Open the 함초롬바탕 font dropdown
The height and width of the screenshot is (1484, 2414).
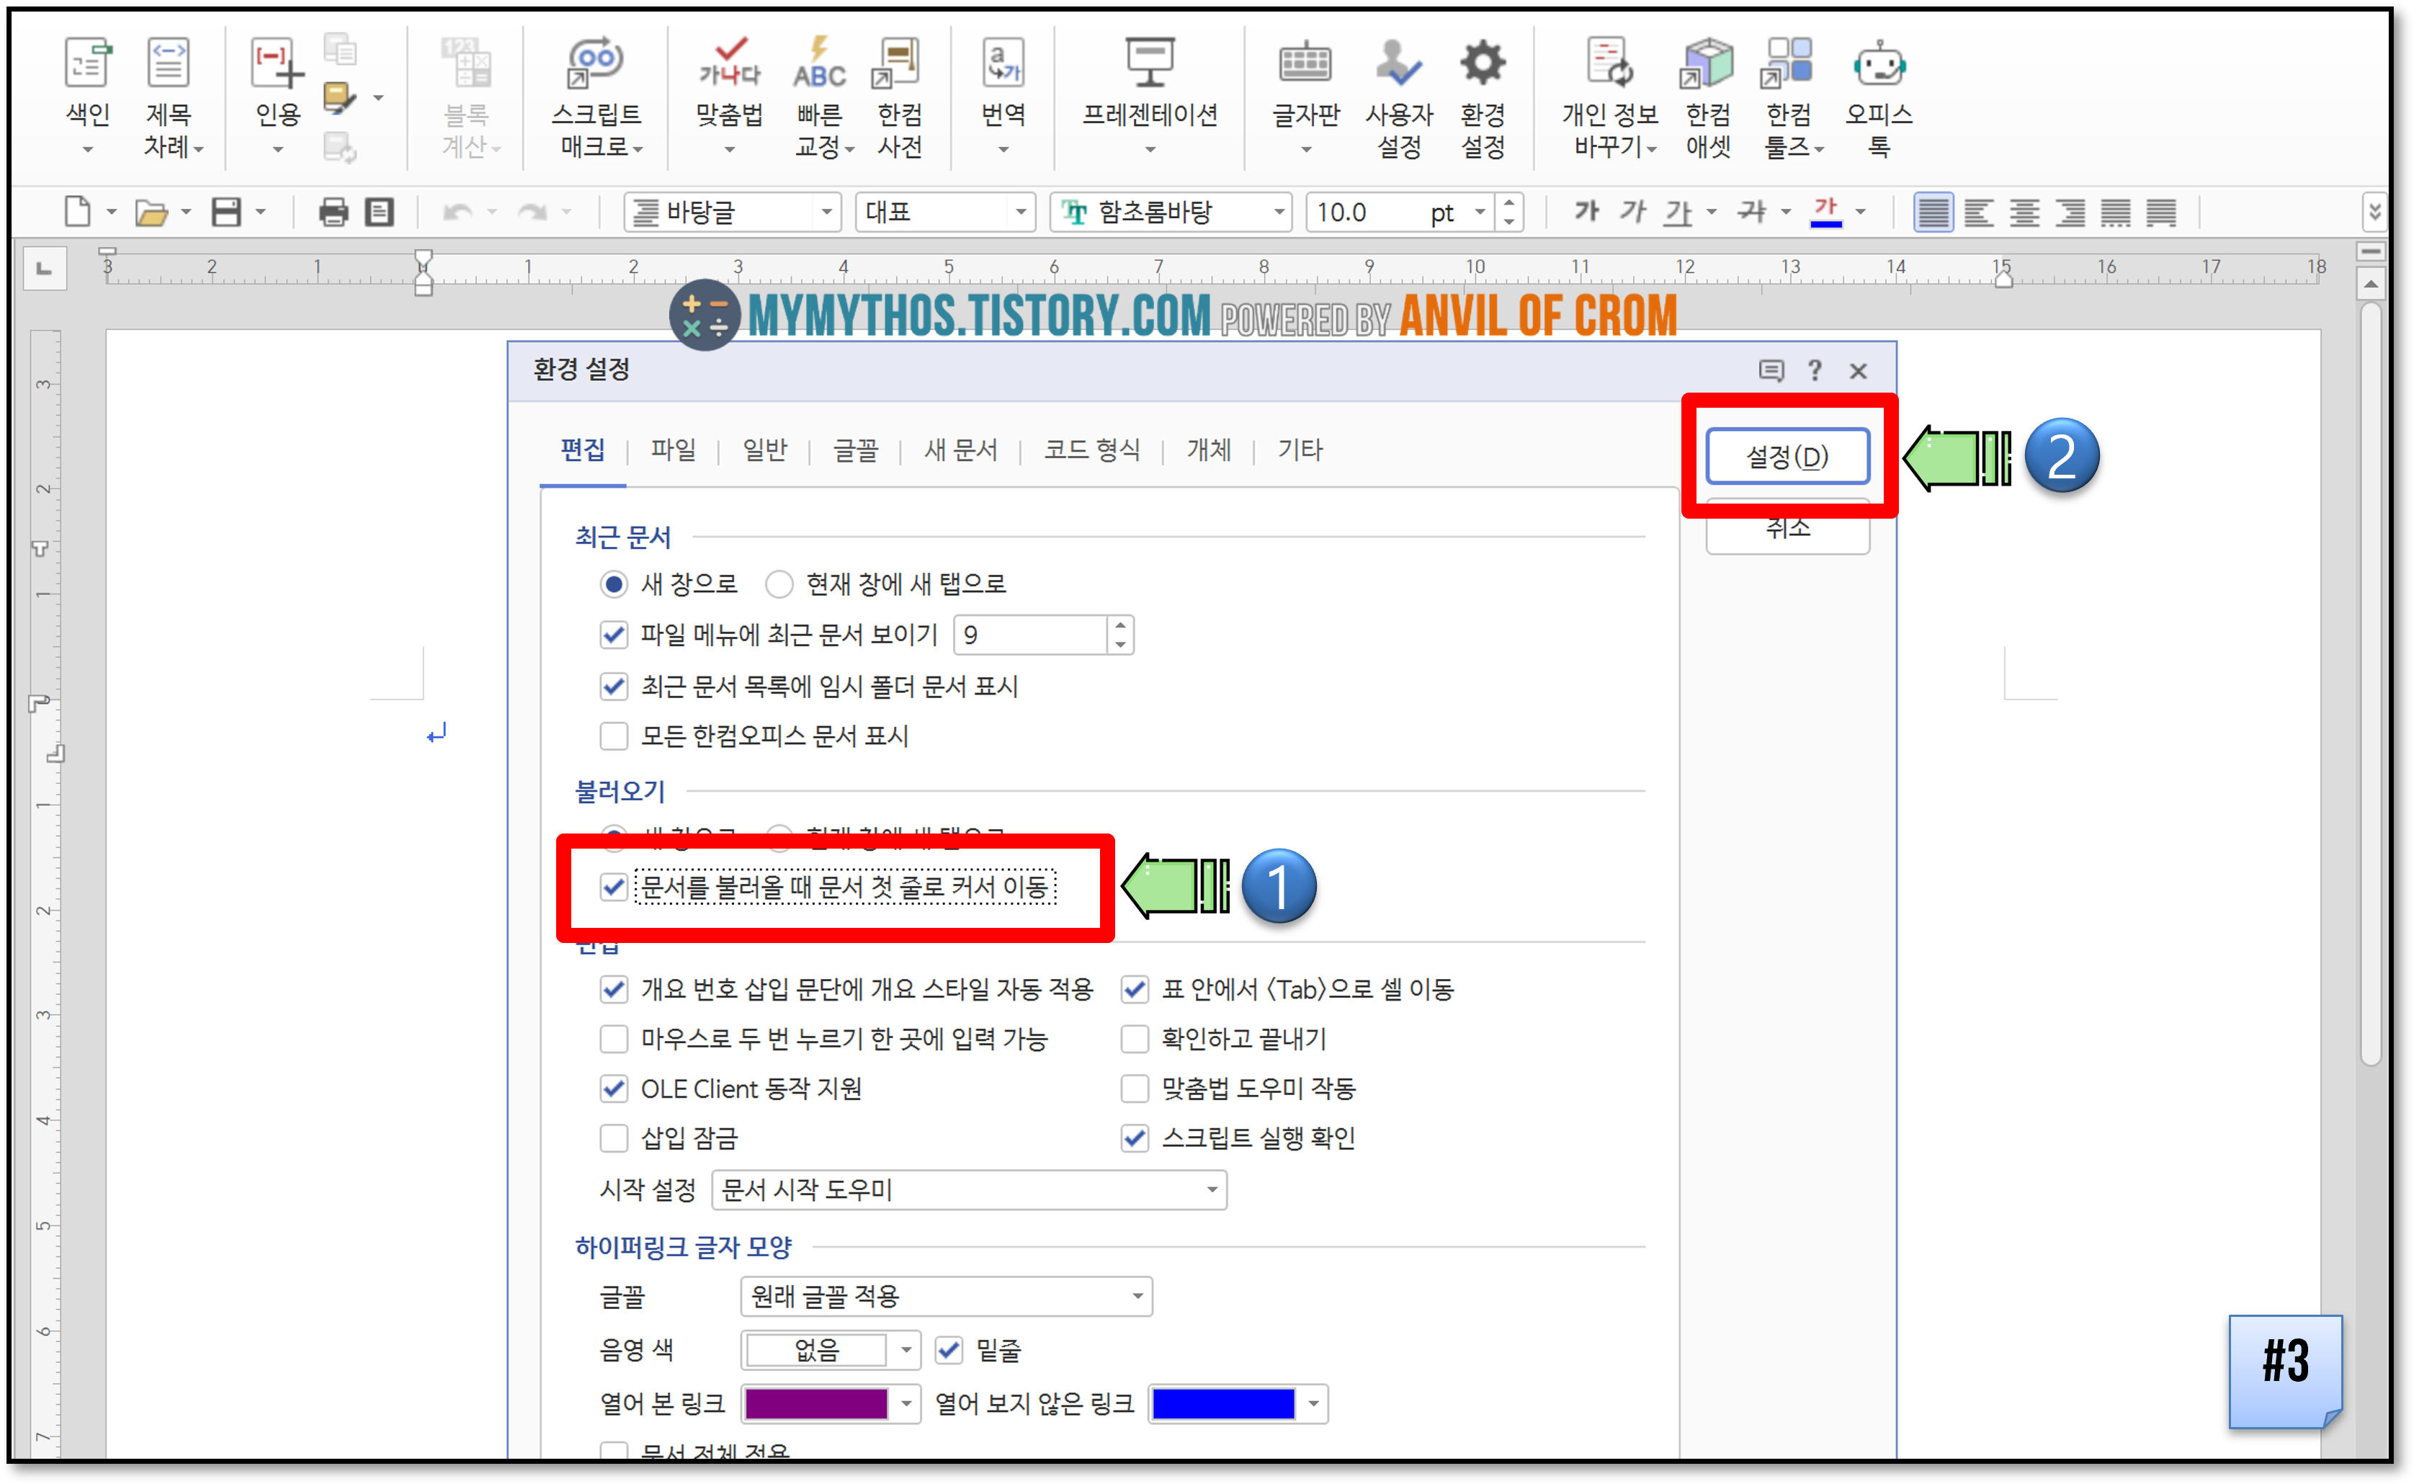click(1278, 212)
